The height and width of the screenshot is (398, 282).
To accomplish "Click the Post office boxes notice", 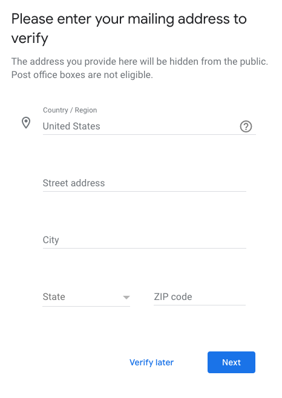I will (x=82, y=75).
